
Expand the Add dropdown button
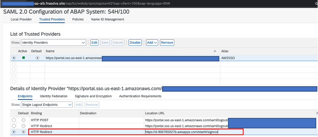[x=152, y=43]
